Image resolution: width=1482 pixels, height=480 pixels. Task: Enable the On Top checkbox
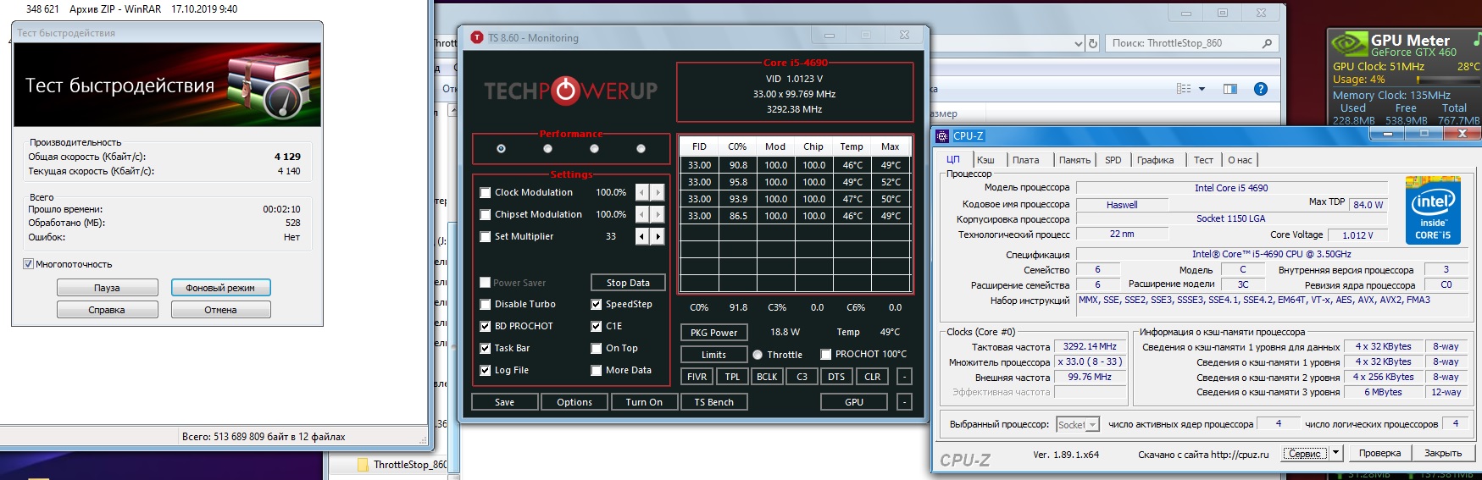597,348
